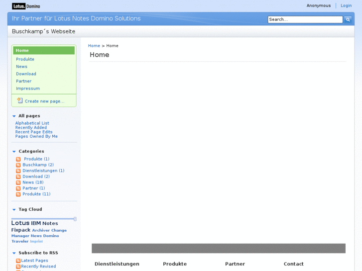Click RSS icon next to News (18)

pos(18,182)
